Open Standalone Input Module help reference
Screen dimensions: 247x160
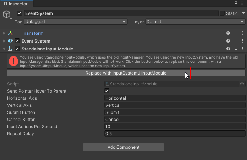click(x=228, y=49)
